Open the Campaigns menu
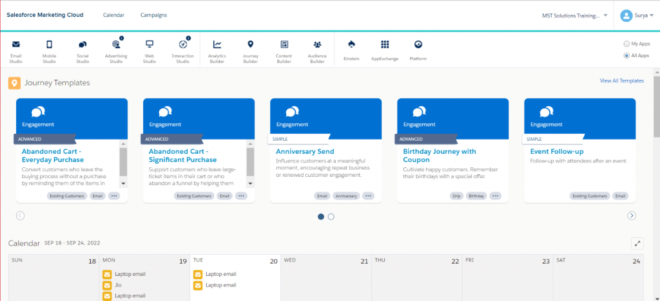Screen dimensions: 660x301 click(x=153, y=15)
